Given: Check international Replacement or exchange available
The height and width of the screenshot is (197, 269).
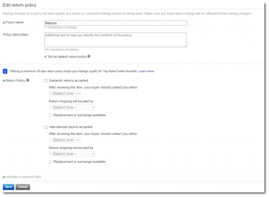Looking at the screenshot, I should [50, 162].
